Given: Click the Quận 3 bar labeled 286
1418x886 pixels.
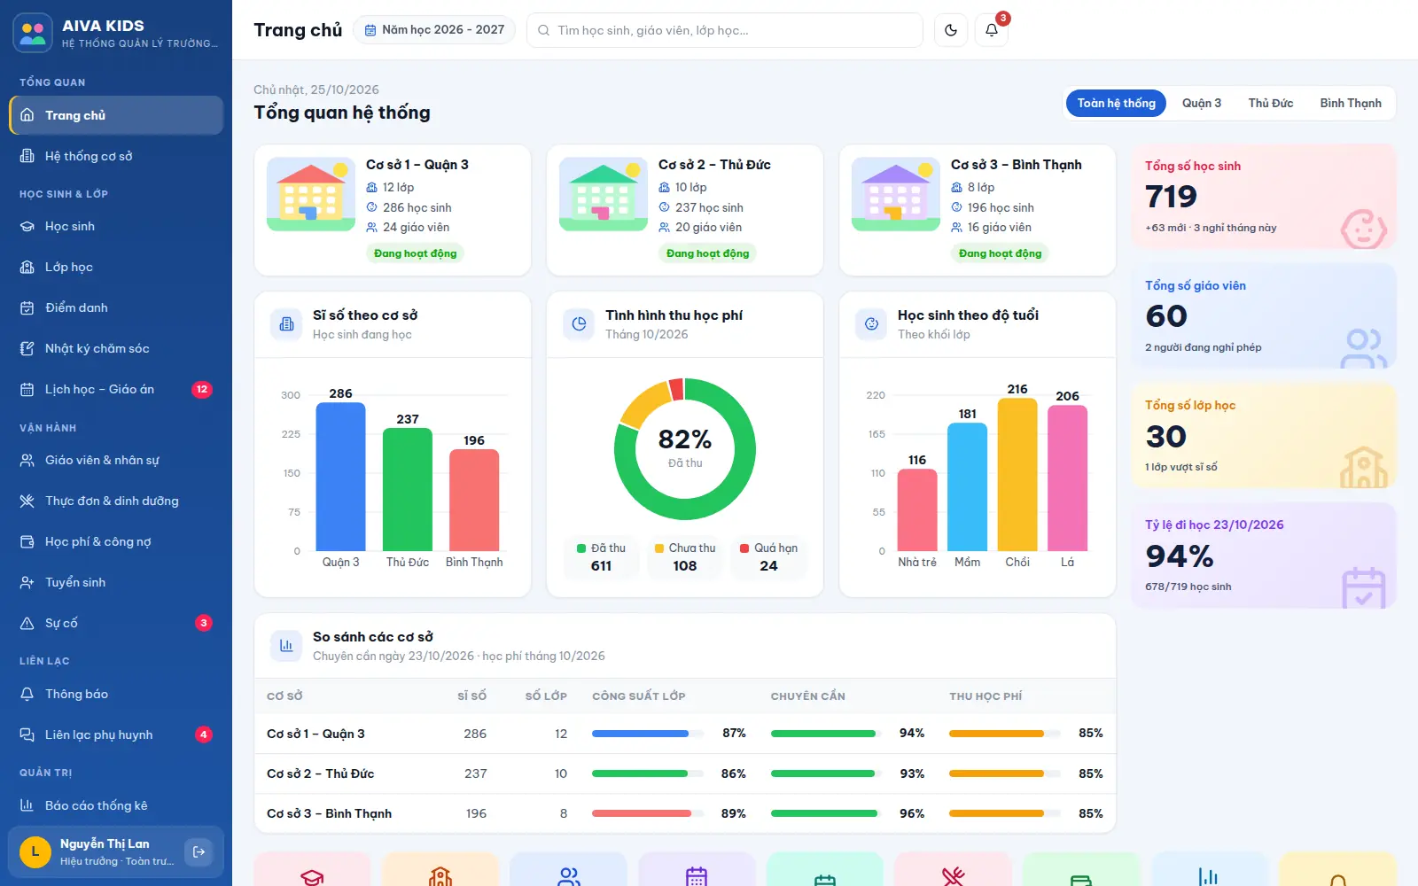Looking at the screenshot, I should coord(341,477).
